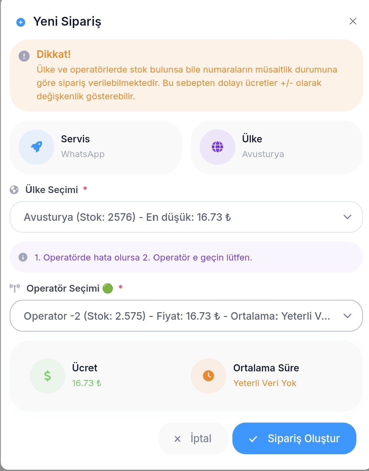Expand country list via its chevron arrow
Image resolution: width=369 pixels, height=471 pixels.
(347, 217)
